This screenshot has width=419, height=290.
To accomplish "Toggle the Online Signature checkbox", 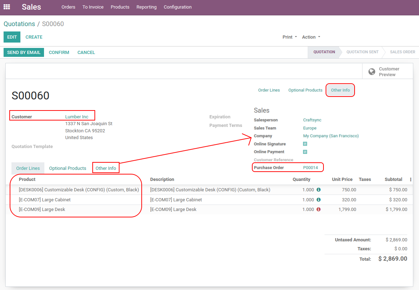I will (305, 144).
